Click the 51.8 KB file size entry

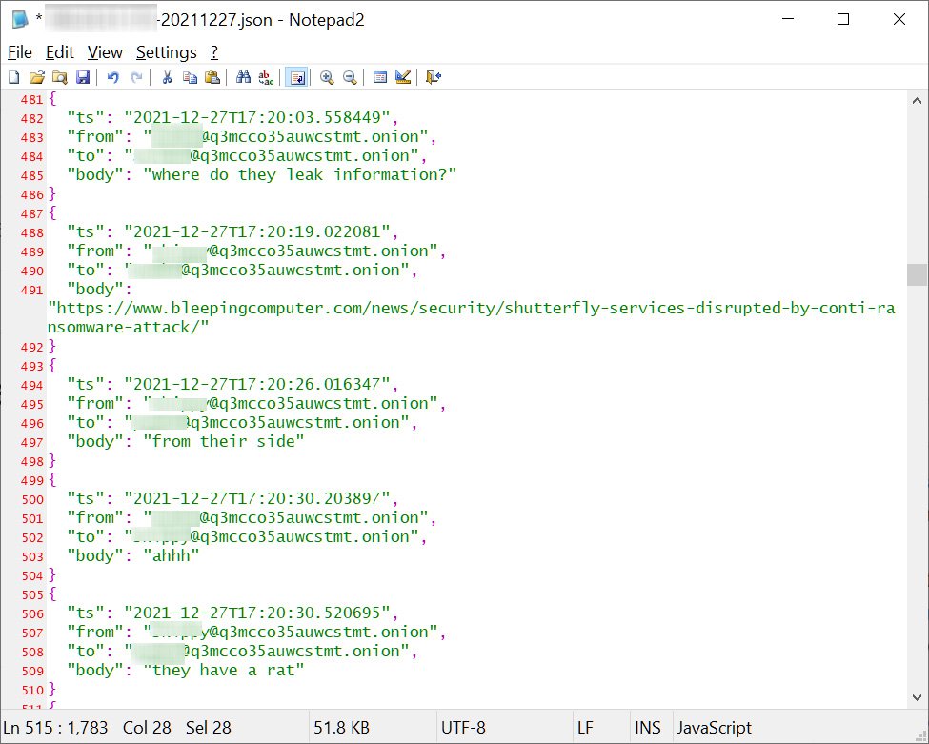[x=341, y=727]
